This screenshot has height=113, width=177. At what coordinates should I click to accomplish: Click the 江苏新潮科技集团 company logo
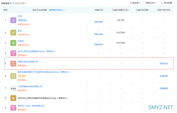point(13,89)
